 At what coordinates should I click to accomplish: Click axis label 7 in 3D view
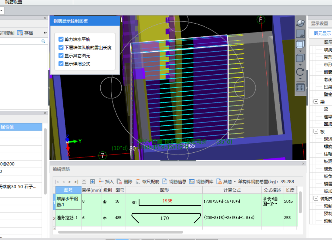pos(103,155)
